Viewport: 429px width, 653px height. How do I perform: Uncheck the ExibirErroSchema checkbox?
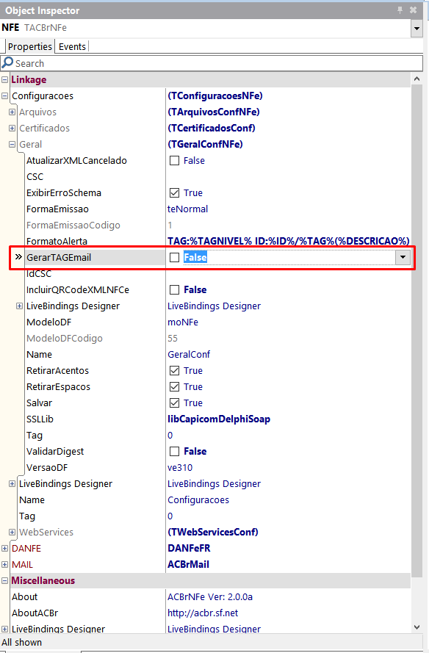pyautogui.click(x=175, y=193)
